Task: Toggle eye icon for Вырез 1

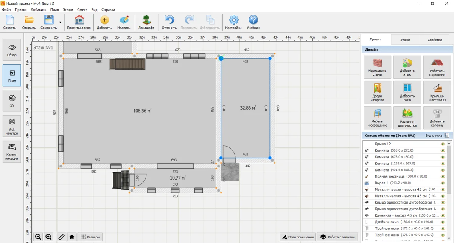Action: coord(442,183)
